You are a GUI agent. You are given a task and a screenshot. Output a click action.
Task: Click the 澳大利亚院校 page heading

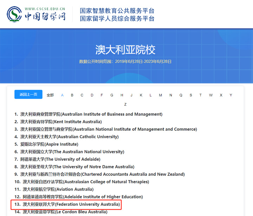(x=125, y=50)
